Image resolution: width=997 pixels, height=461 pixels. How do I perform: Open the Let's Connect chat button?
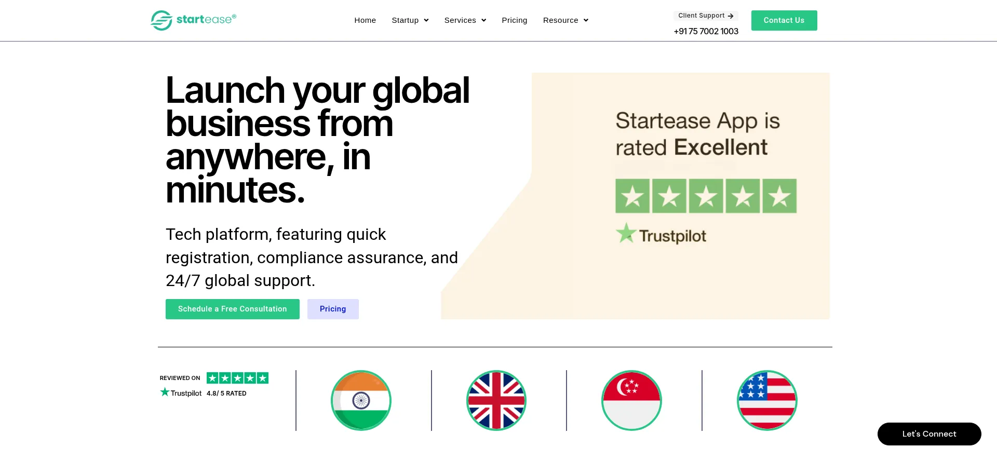click(x=929, y=434)
